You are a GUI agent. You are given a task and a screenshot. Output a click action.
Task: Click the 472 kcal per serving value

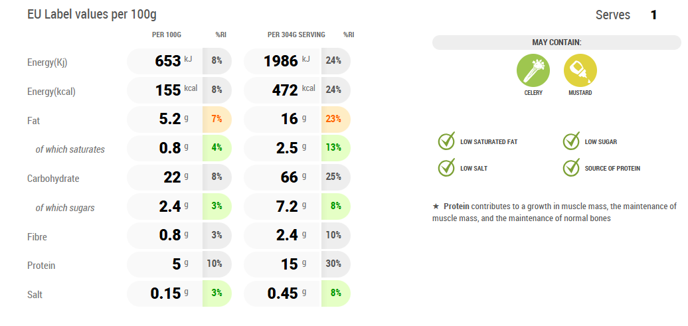click(x=286, y=90)
